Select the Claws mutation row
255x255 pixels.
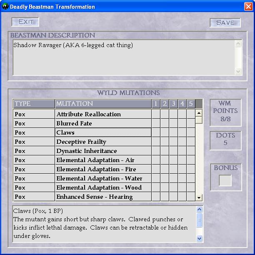tap(103, 132)
